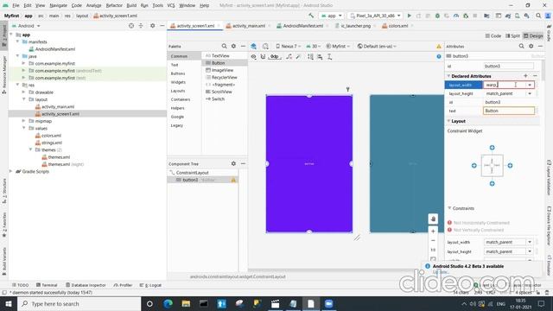Image resolution: width=553 pixels, height=311 pixels.
Task: Click warning icon beside button3 in Component Tree
Action: point(233,180)
